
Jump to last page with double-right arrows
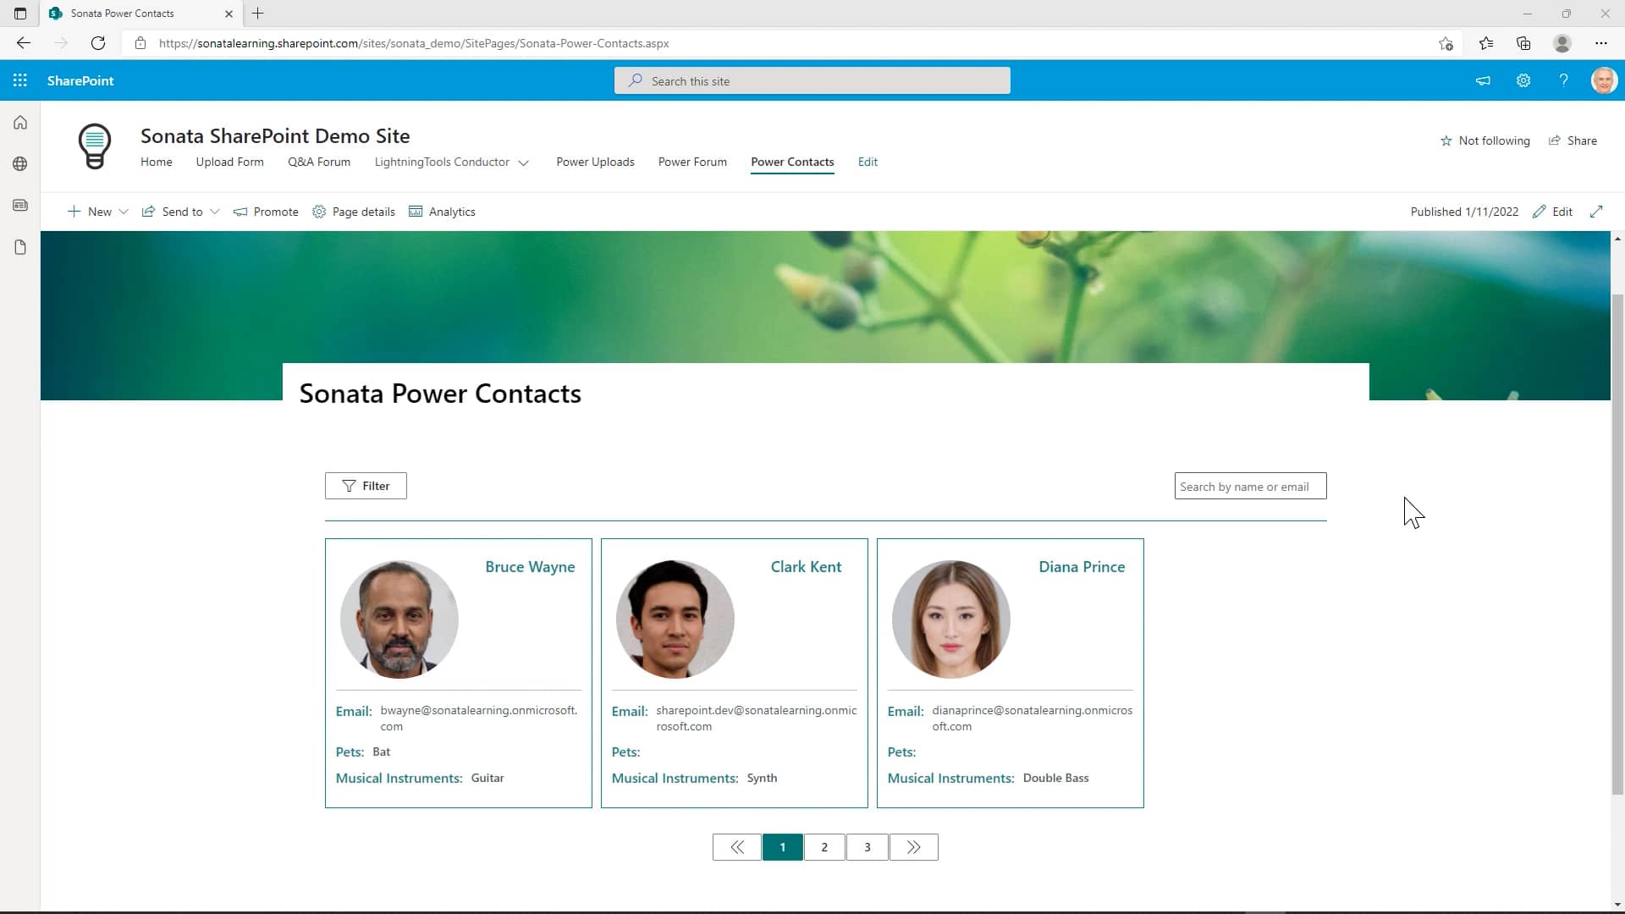pos(913,847)
